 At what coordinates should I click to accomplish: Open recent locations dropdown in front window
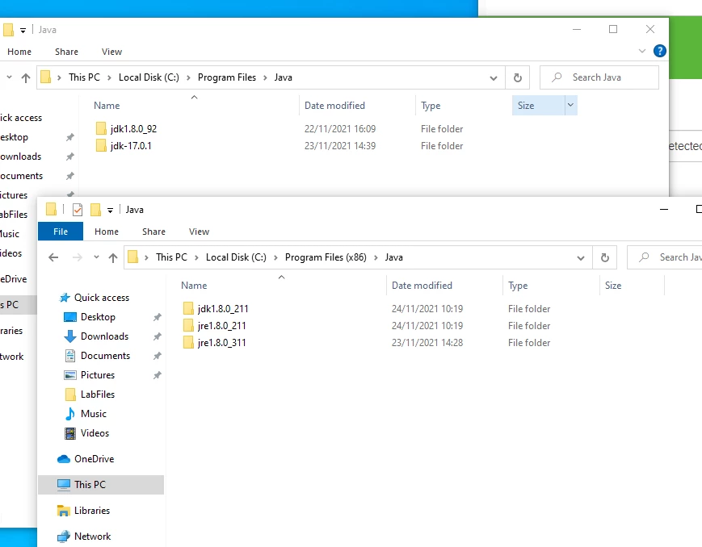click(x=96, y=257)
